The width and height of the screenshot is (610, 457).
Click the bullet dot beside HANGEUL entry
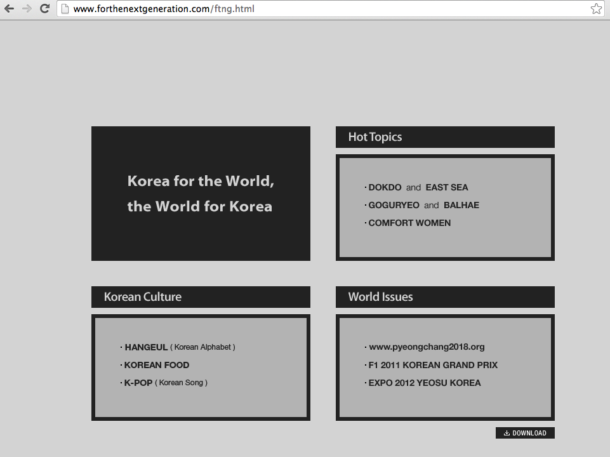(121, 347)
